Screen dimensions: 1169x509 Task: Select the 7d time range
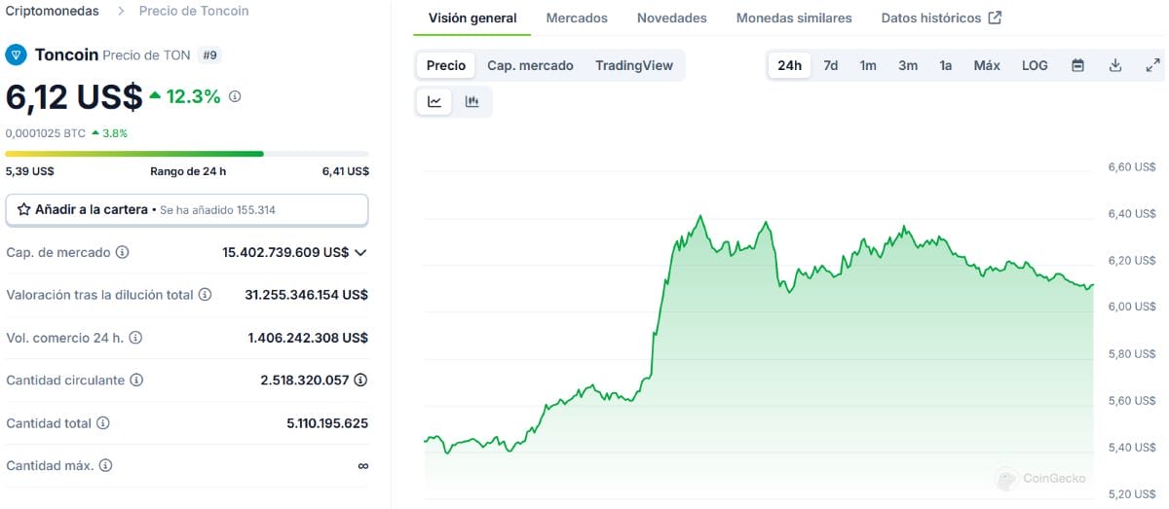tap(830, 65)
